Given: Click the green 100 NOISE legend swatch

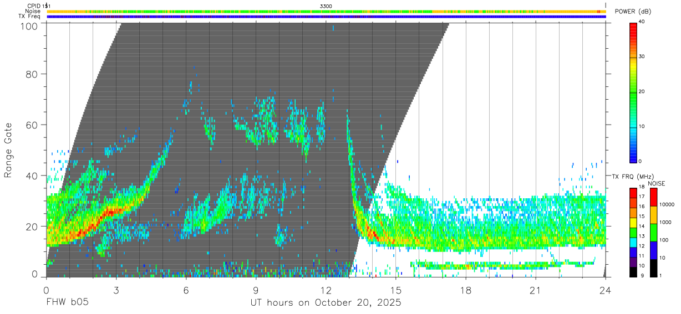Looking at the screenshot, I should tap(653, 233).
